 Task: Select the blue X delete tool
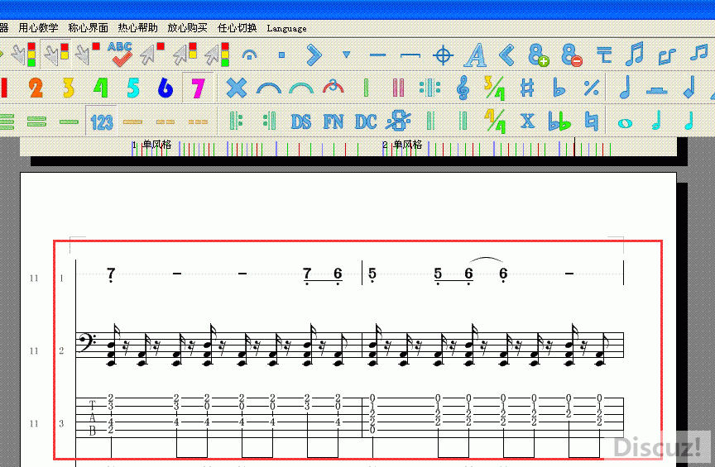pyautogui.click(x=237, y=87)
